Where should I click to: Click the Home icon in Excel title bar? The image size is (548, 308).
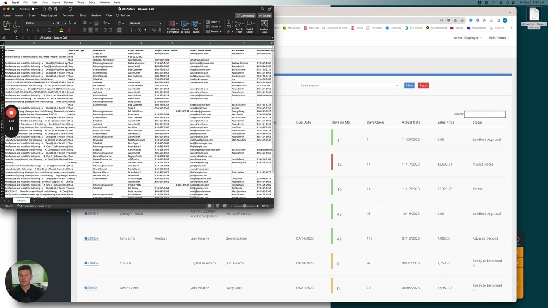[44, 9]
